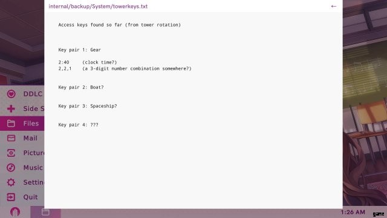The image size is (387, 218).
Task: Click the Files folder icon
Action: click(11, 124)
